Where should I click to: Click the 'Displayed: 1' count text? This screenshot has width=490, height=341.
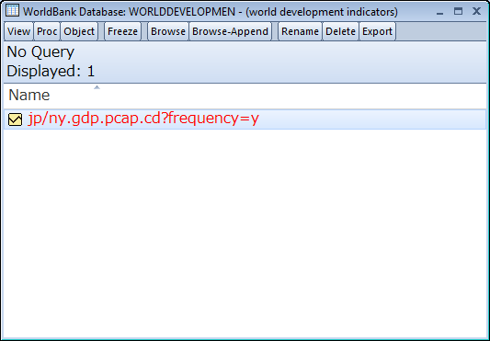(51, 72)
